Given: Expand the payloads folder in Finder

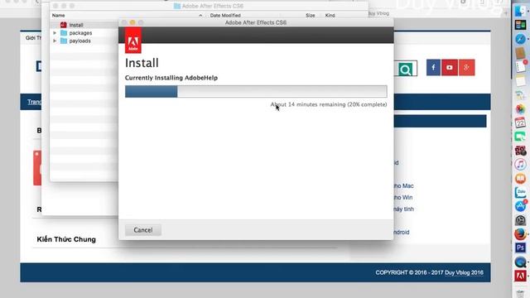Looking at the screenshot, I should 55,41.
